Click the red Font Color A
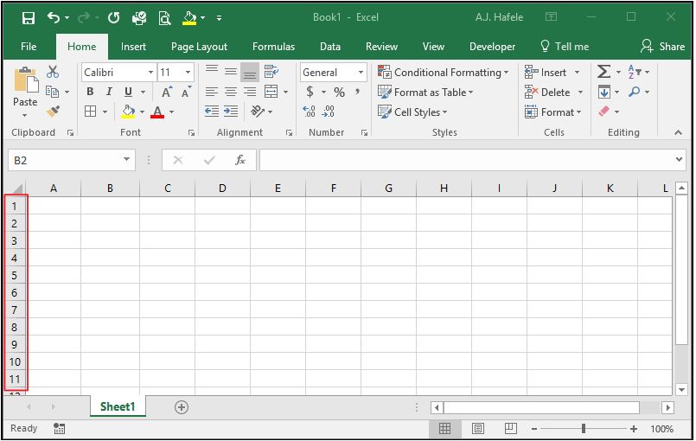The width and height of the screenshot is (696, 441). click(157, 112)
